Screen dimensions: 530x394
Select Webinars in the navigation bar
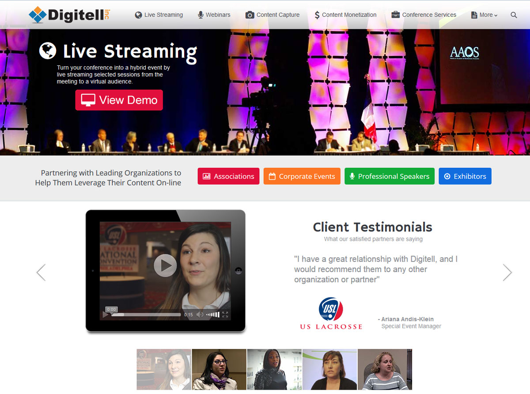(214, 15)
